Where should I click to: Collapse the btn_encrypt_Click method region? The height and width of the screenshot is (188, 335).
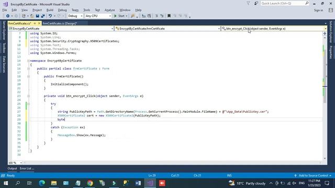[x=28, y=96]
